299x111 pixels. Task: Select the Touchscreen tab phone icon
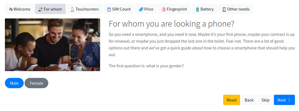(72, 9)
